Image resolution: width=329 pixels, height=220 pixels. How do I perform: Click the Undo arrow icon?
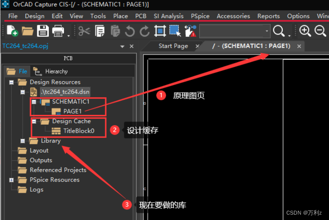(x=130, y=31)
